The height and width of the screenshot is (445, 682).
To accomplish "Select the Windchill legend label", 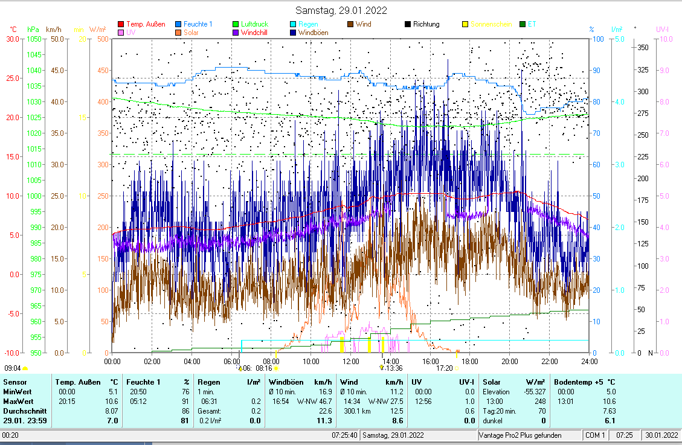I will [254, 33].
